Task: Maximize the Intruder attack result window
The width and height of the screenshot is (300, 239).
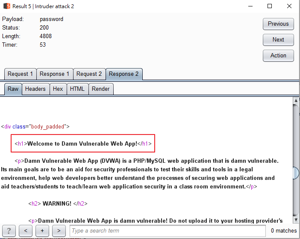Action: (x=270, y=6)
